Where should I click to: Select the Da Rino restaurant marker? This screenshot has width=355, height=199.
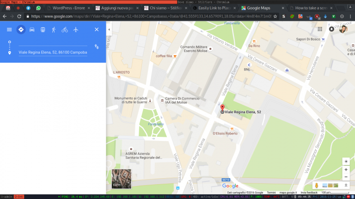coord(254,41)
